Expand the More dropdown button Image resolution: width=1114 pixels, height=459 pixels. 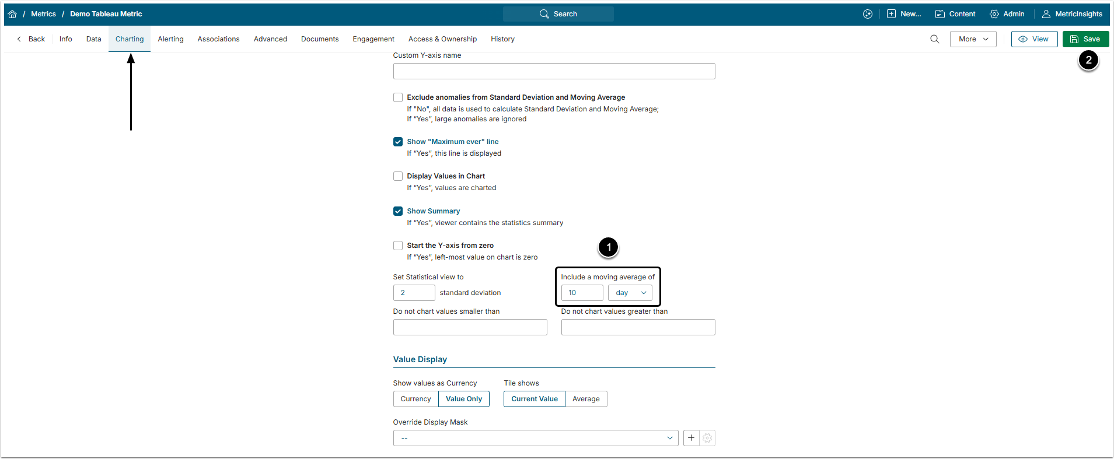click(973, 39)
